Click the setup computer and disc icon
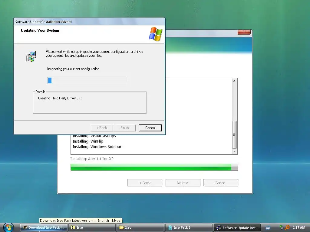Image resolution: width=310 pixels, height=232 pixels. coord(31,56)
